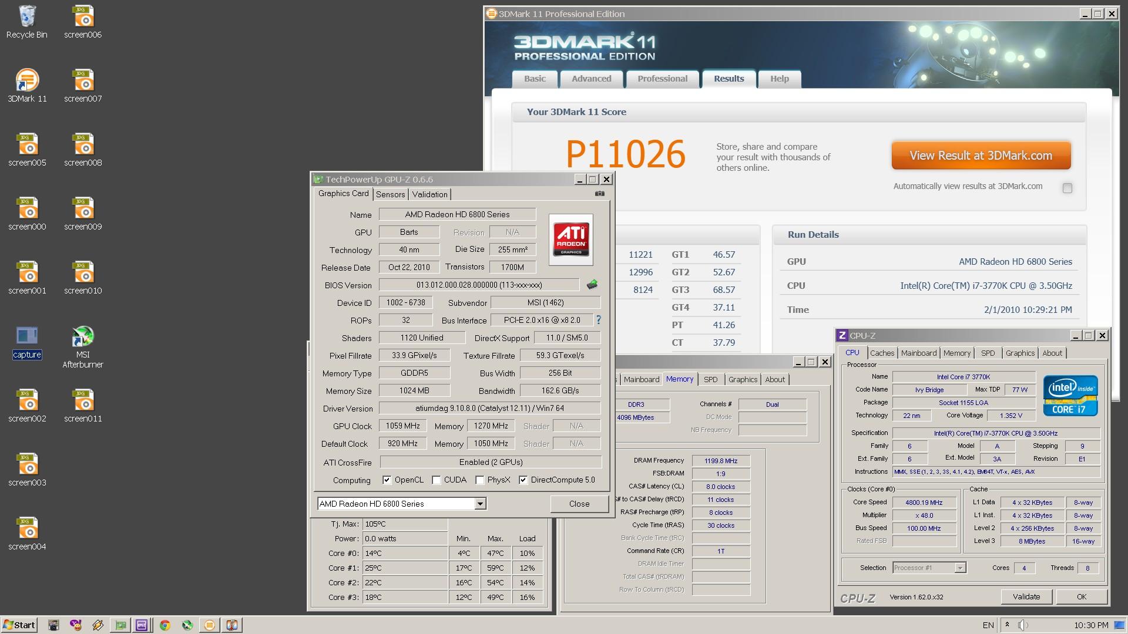Screen dimensions: 1128x634
Task: Click the GPU-Z taskbar button
Action: coord(120,625)
